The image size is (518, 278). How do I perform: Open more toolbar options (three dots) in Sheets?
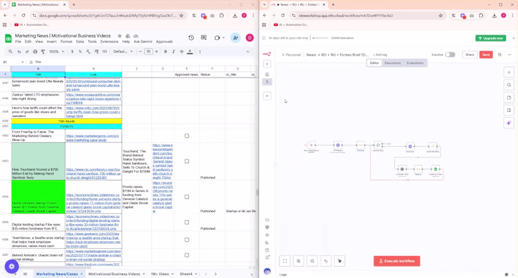[200, 52]
